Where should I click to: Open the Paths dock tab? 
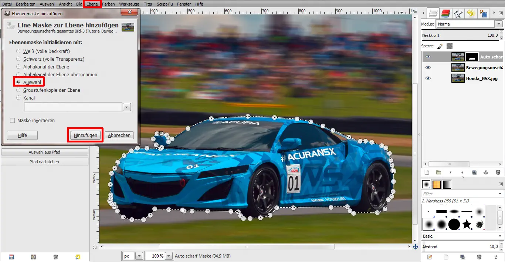(458, 14)
